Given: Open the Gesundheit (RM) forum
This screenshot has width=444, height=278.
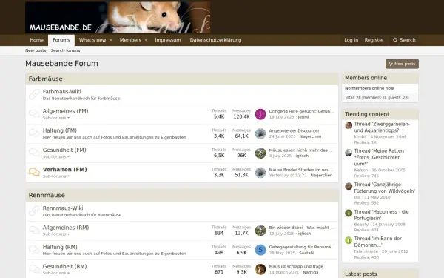Looking at the screenshot, I should [65, 266].
